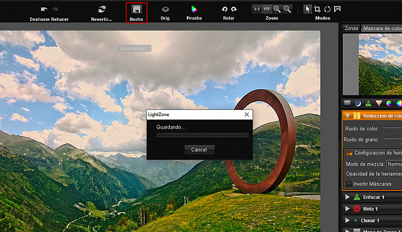Click the Hecho save disk icon
Viewport: 402px width, 232px height.
(x=136, y=9)
